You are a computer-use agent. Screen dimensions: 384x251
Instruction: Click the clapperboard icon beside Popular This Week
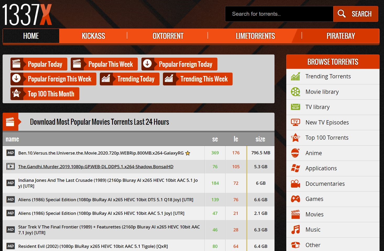click(77, 64)
